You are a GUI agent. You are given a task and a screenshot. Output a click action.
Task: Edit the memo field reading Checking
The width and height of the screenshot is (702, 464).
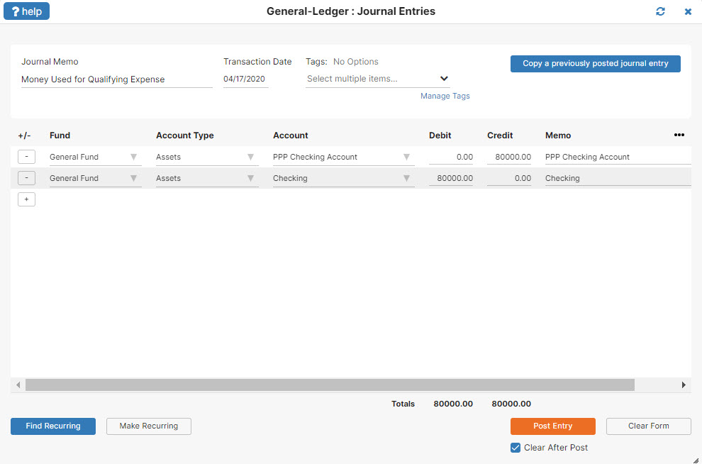coord(618,178)
